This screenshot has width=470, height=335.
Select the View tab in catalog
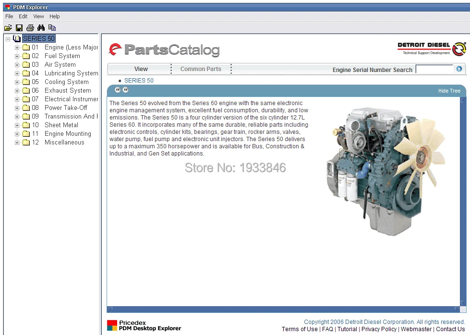141,69
